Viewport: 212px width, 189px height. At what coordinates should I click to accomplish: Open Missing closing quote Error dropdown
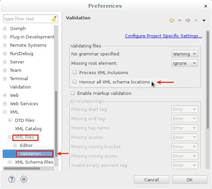(185, 156)
